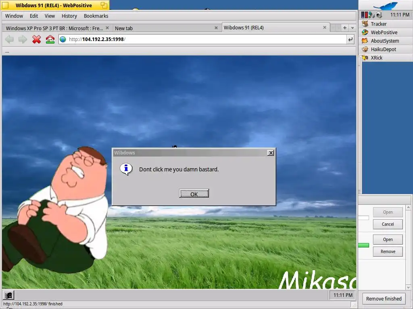
Task: Click the WebPositive window title tab
Action: pyautogui.click(x=55, y=5)
